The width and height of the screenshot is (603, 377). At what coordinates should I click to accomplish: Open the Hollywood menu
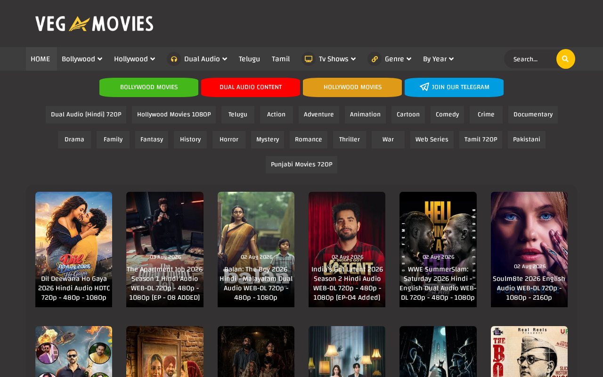tap(135, 59)
